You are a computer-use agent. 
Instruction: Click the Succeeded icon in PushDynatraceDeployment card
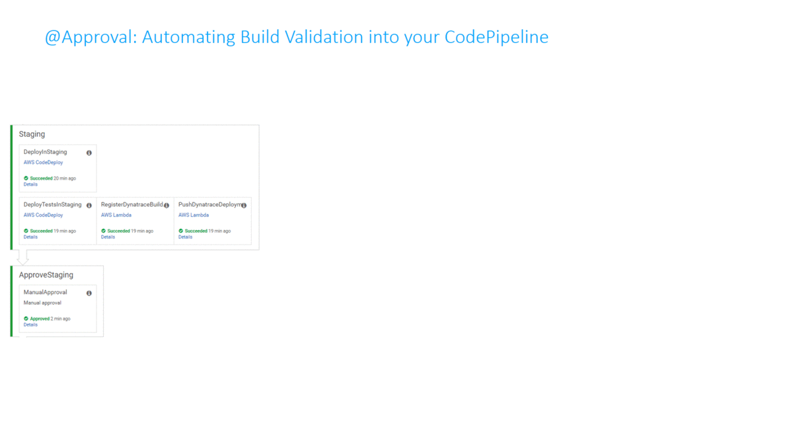pos(181,231)
